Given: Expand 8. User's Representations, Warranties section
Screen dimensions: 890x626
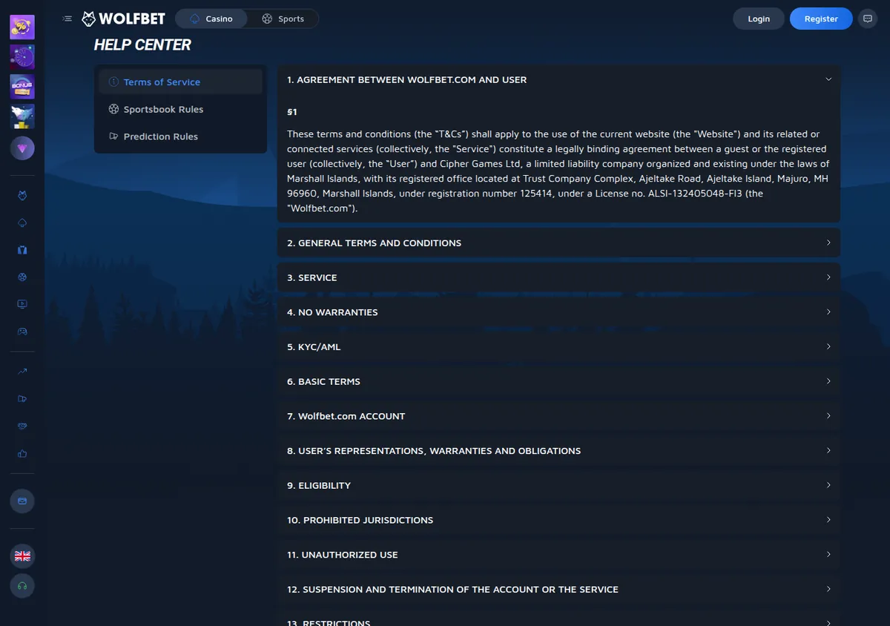Looking at the screenshot, I should coord(558,451).
